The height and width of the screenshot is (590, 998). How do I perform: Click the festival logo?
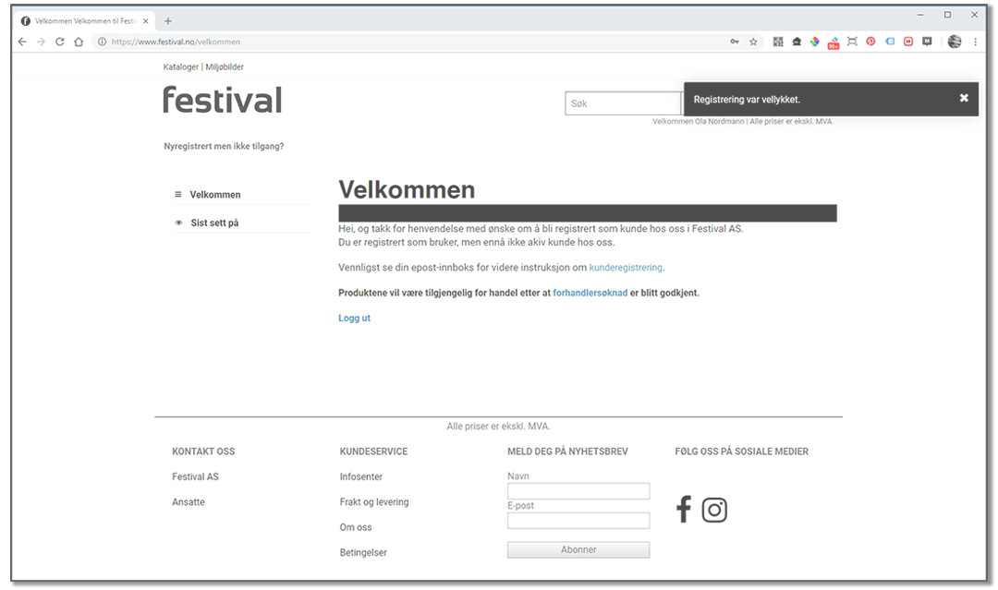(222, 100)
